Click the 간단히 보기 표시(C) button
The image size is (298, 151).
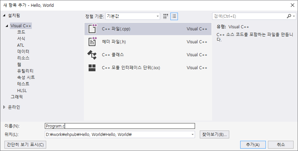click(25, 145)
